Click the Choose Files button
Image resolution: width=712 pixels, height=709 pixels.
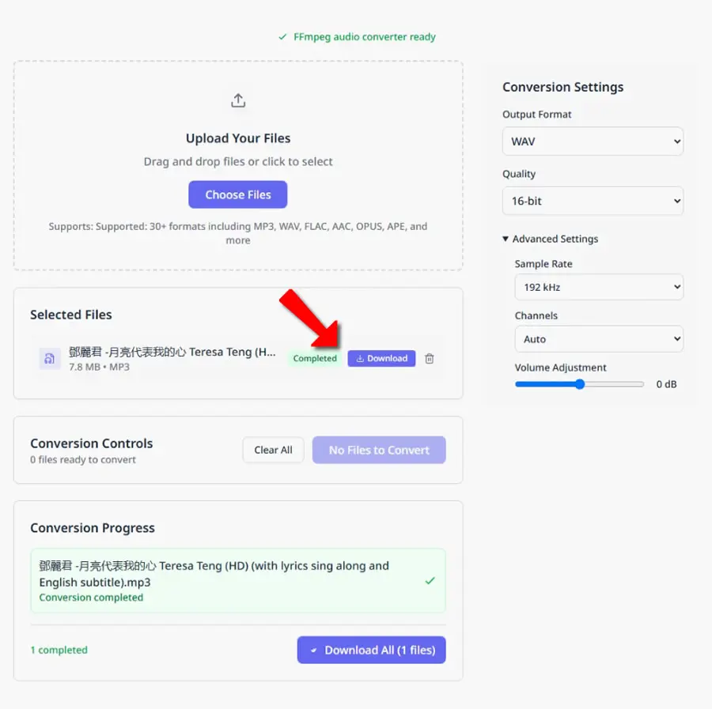pyautogui.click(x=238, y=194)
